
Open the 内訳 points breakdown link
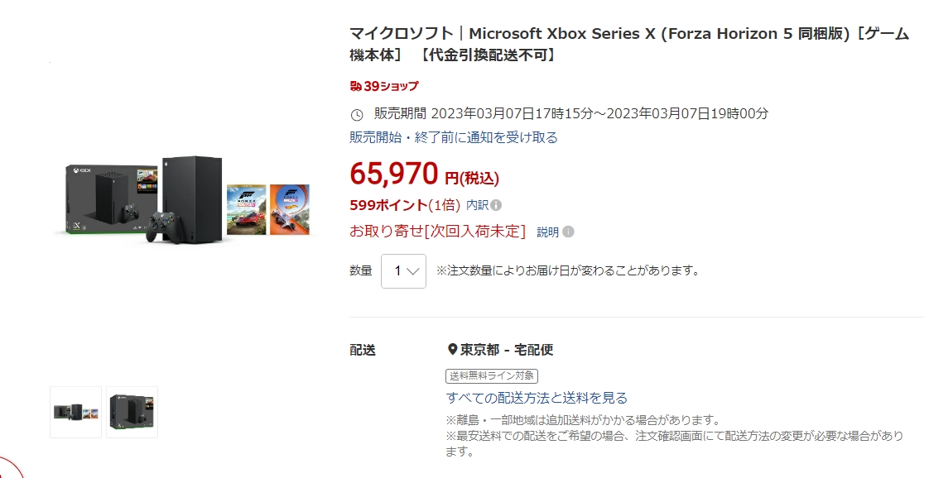(x=477, y=205)
